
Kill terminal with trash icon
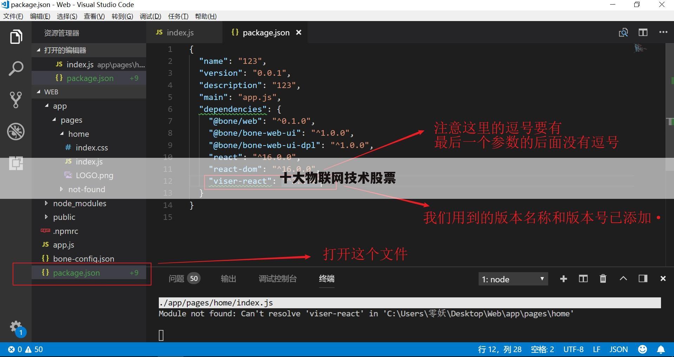[603, 279]
